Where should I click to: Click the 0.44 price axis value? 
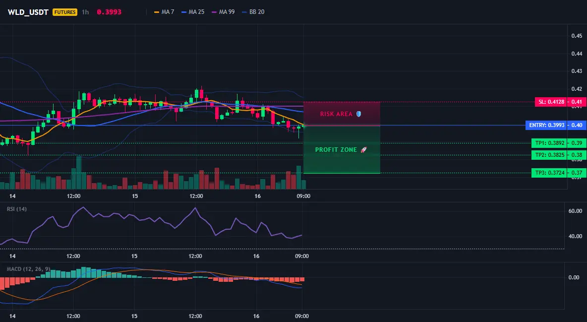tap(577, 54)
